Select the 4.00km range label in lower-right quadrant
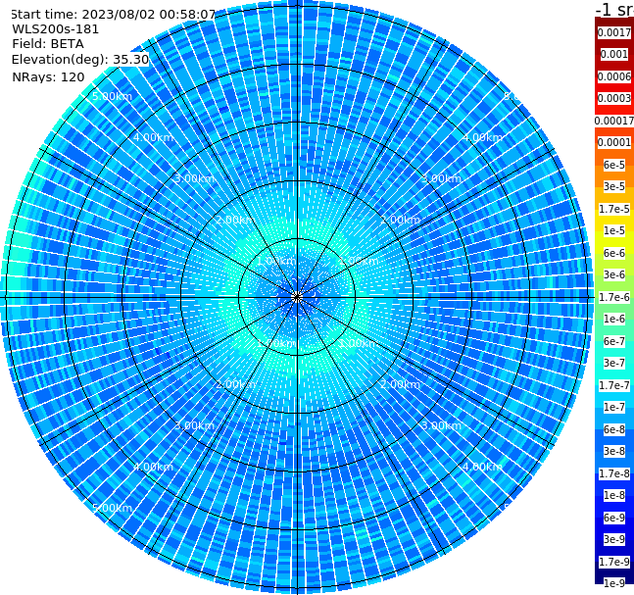 point(482,467)
